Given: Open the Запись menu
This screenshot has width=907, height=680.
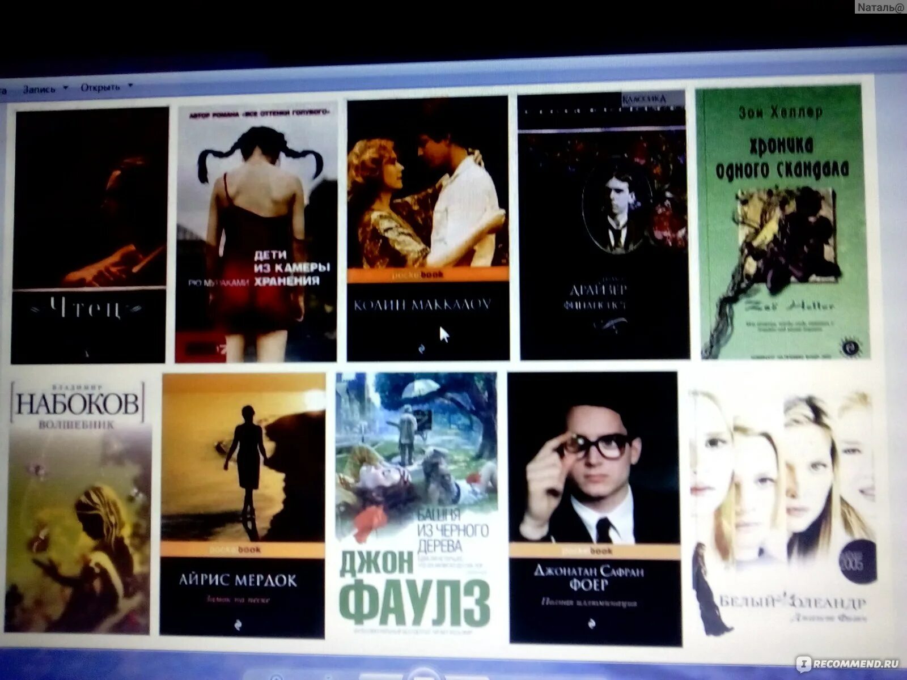Looking at the screenshot, I should (x=39, y=89).
